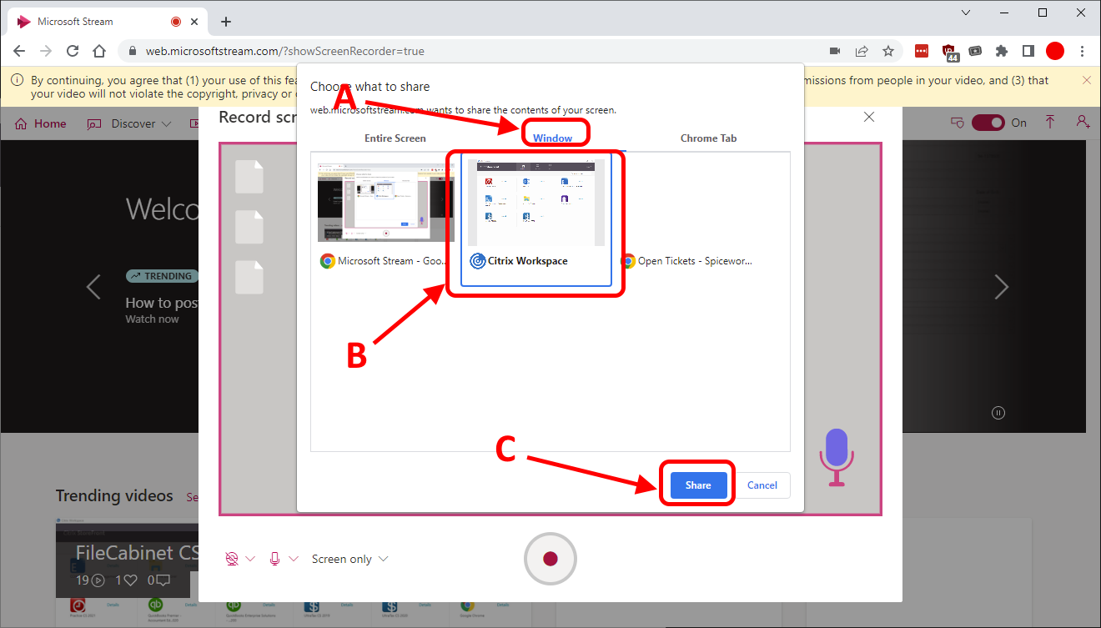Toggle the browser side panel
Image resolution: width=1101 pixels, height=628 pixels.
click(1028, 51)
